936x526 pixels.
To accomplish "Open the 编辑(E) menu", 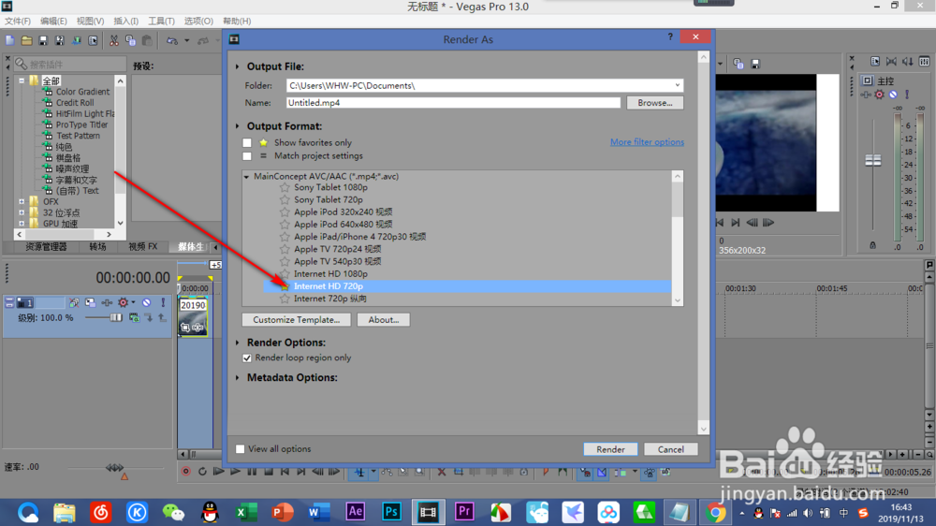I will (53, 21).
